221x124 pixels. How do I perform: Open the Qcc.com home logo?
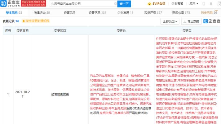pyautogui.click(x=10, y=3)
